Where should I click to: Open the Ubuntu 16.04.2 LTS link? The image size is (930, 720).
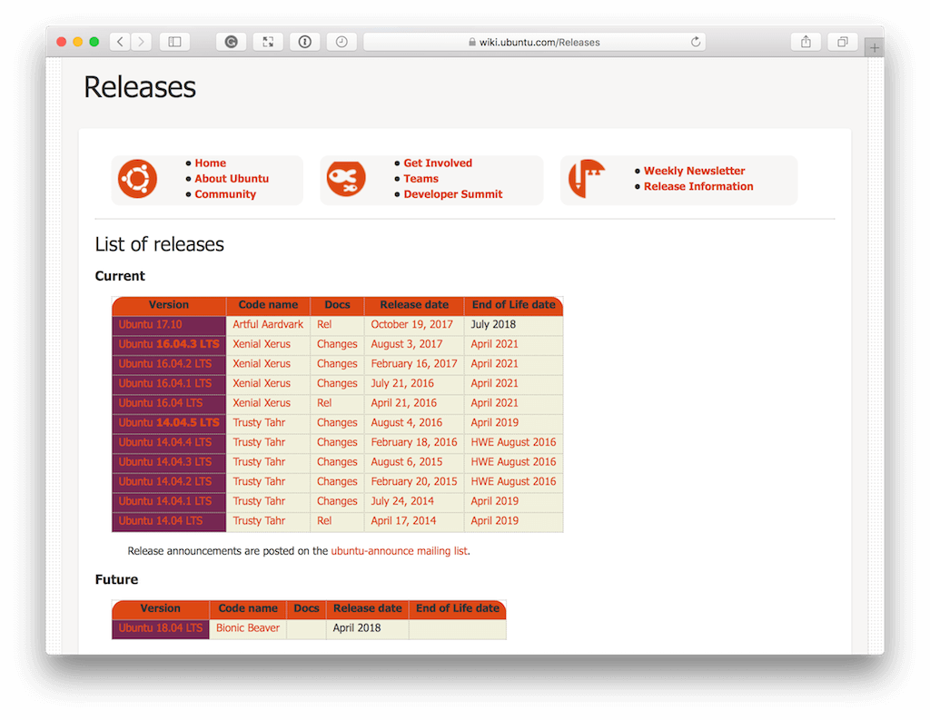pos(165,363)
